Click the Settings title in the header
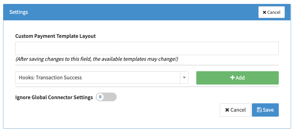 click(19, 12)
